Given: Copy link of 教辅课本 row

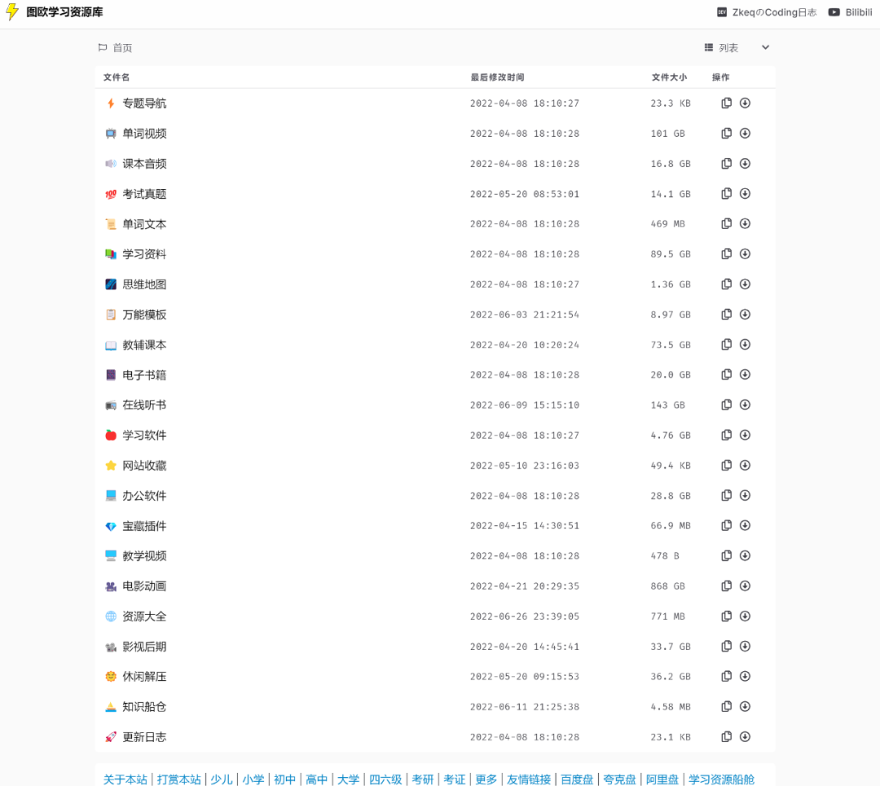Looking at the screenshot, I should coord(726,344).
